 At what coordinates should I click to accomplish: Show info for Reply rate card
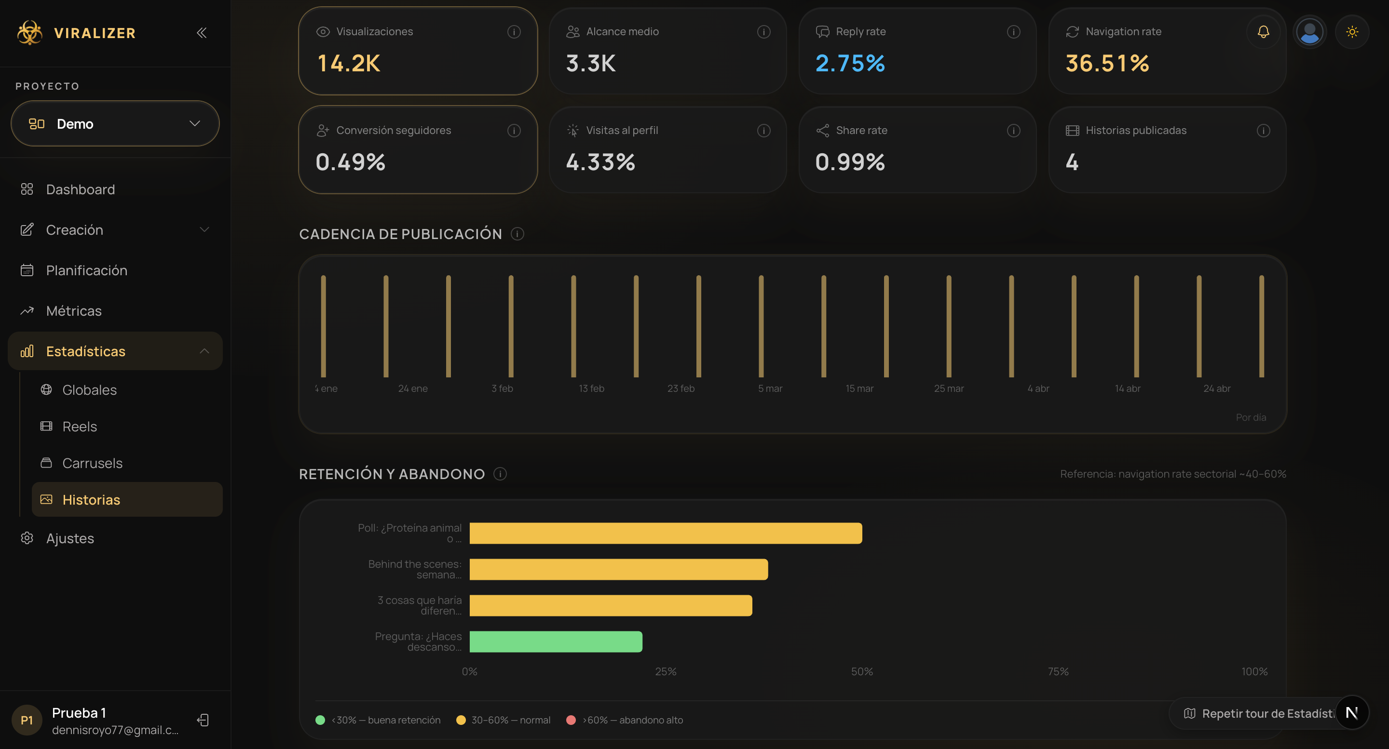(1013, 32)
